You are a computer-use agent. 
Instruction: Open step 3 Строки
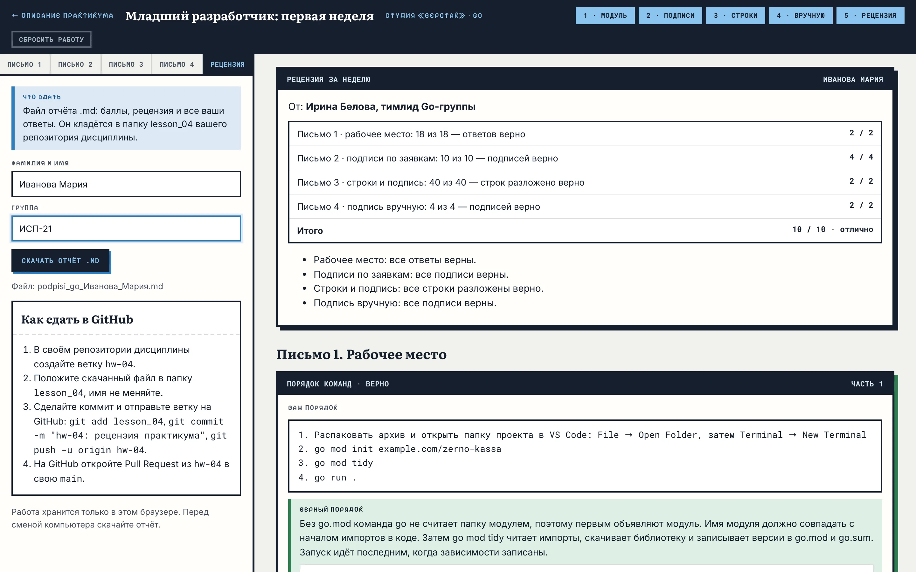pyautogui.click(x=735, y=16)
